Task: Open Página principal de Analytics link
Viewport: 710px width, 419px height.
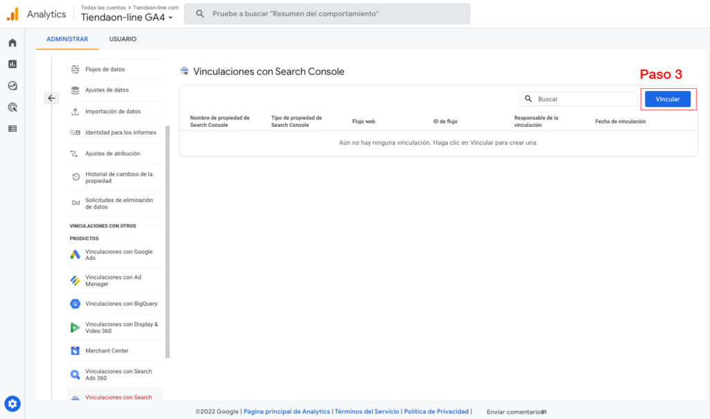Action: pos(286,411)
